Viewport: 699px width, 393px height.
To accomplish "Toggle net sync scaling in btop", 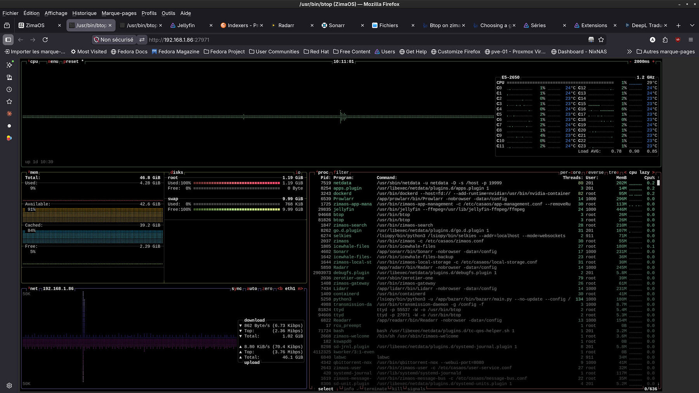I will point(236,289).
